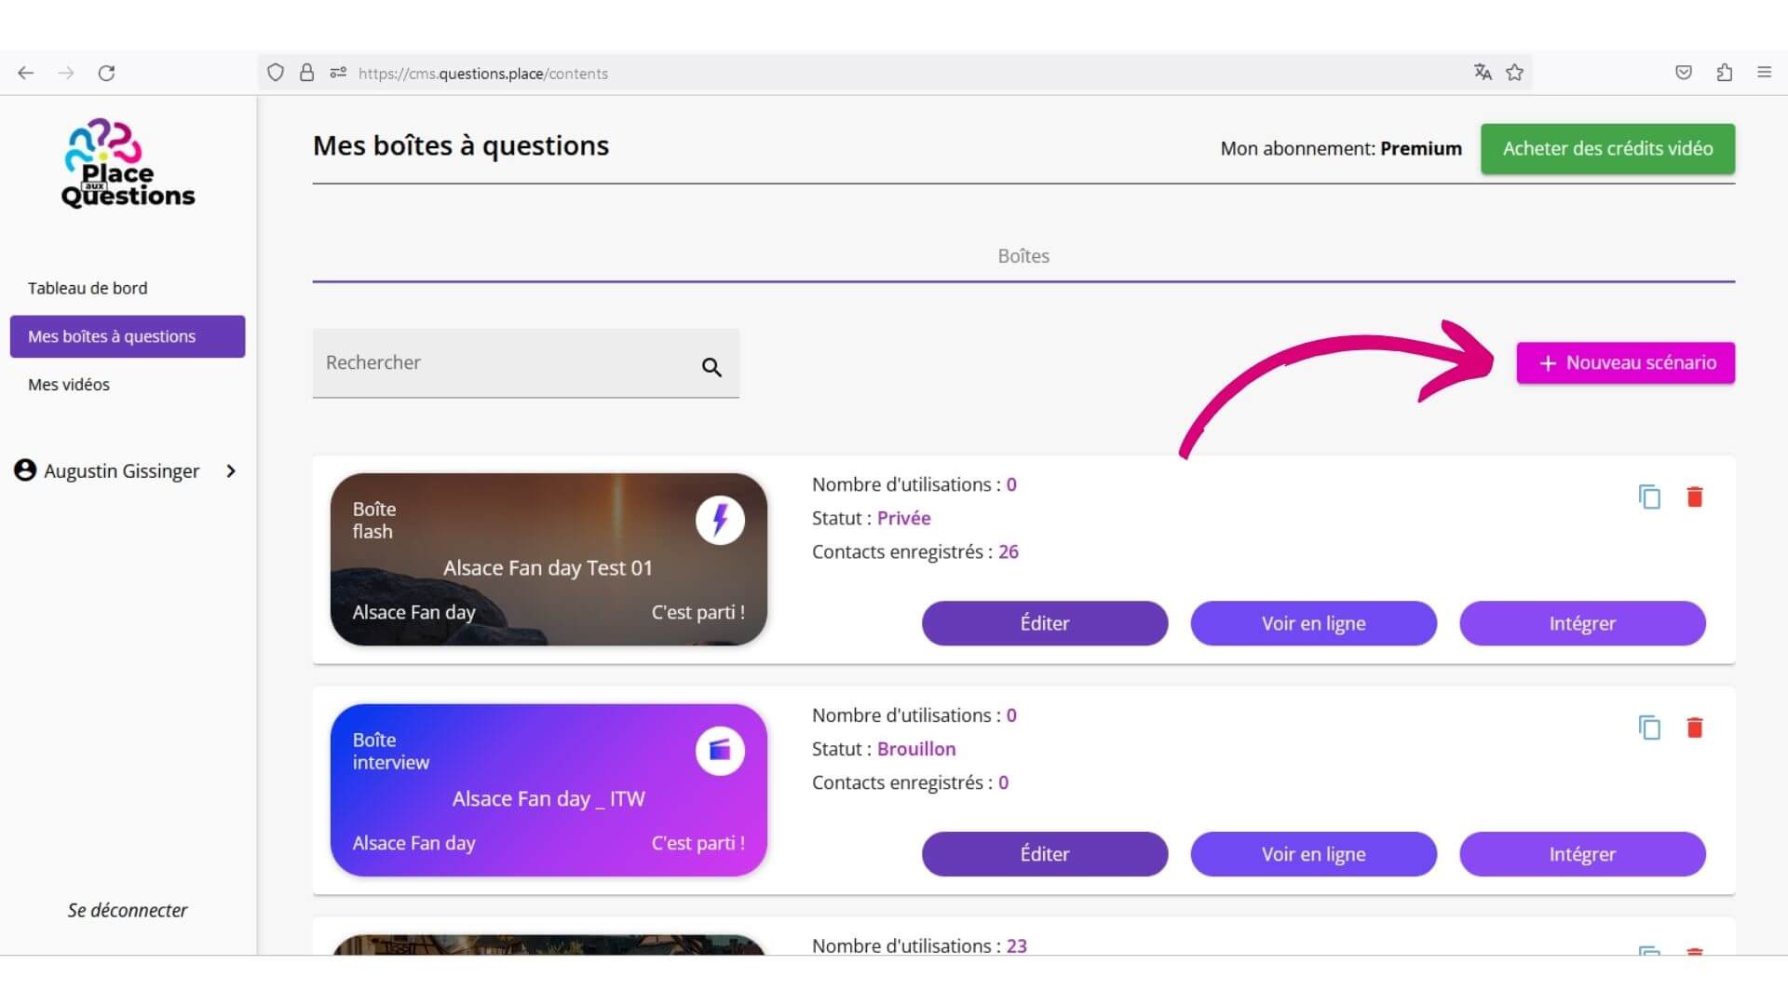Delete the Alsace Fan day _ ITW box

click(x=1695, y=727)
